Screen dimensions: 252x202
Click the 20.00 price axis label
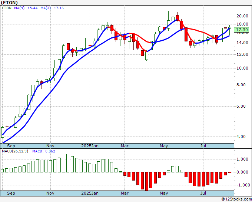click(242, 16)
